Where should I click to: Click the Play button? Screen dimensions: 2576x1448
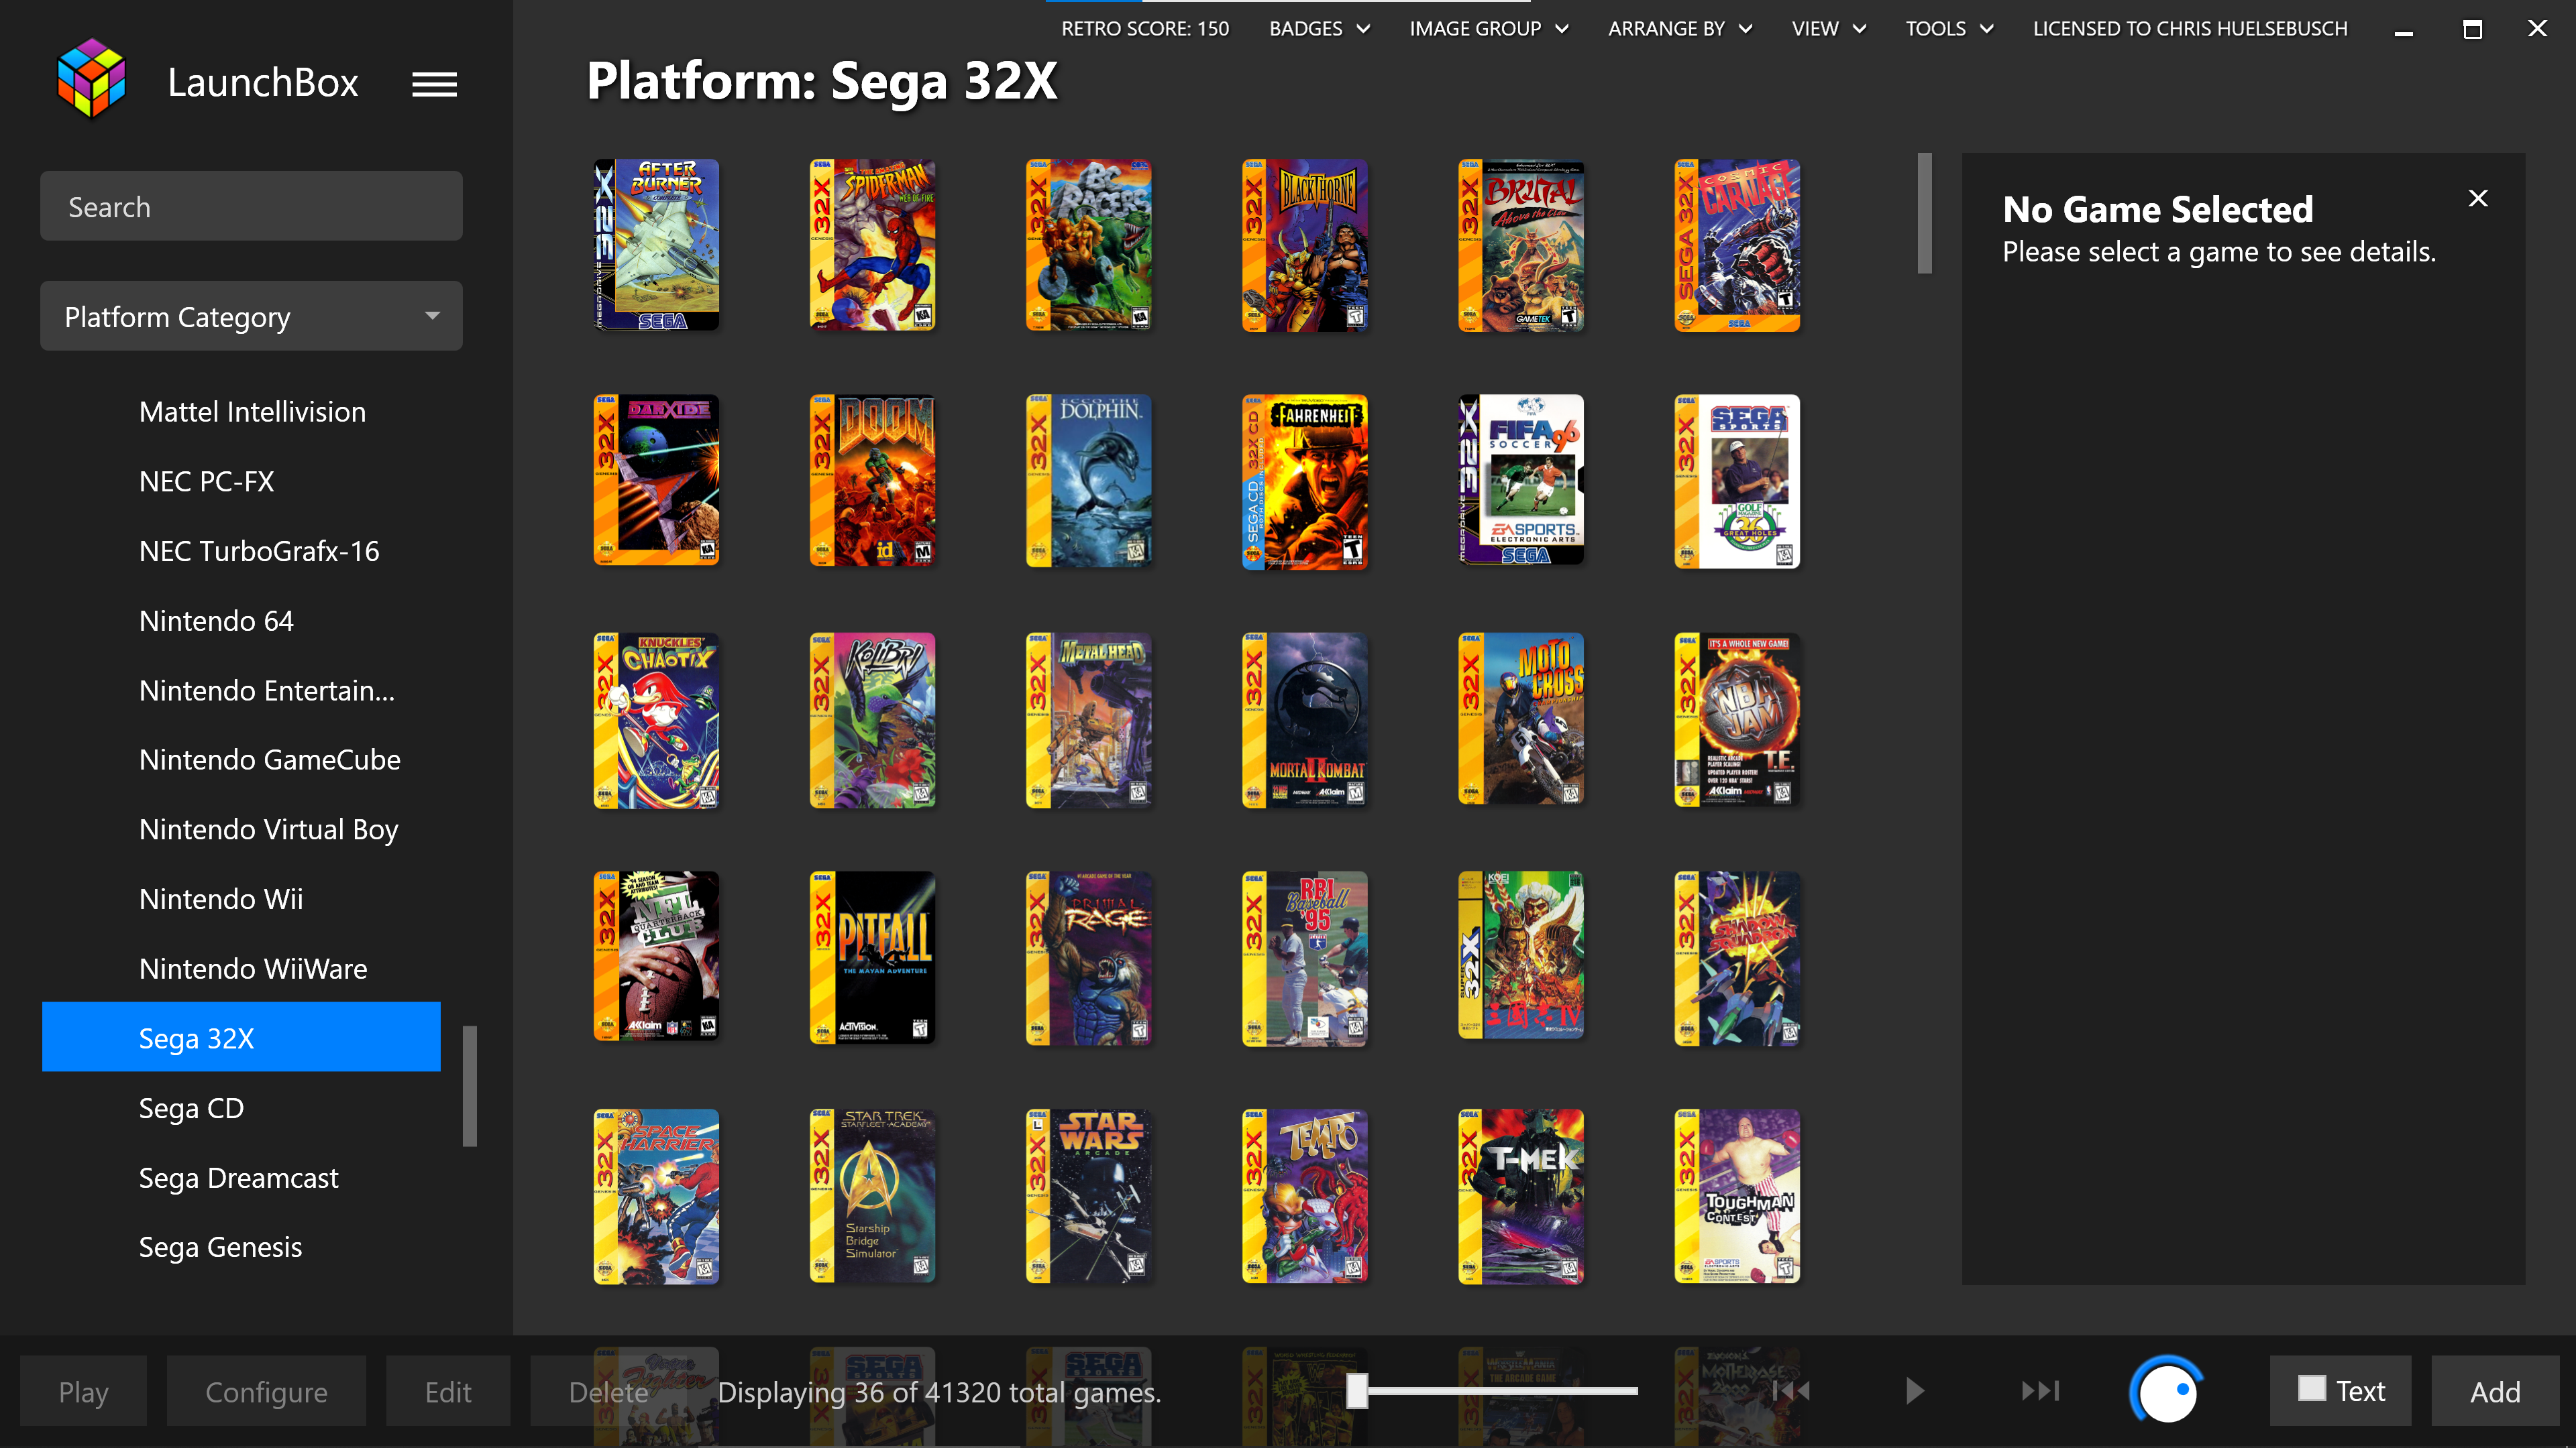click(83, 1391)
